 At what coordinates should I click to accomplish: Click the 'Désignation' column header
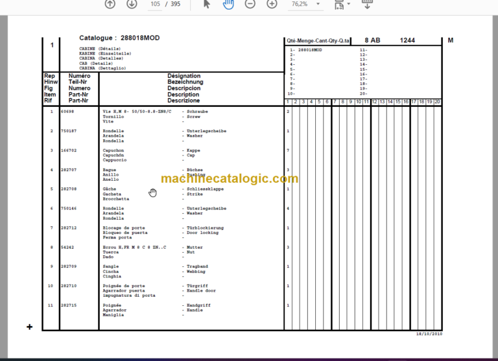tap(184, 76)
